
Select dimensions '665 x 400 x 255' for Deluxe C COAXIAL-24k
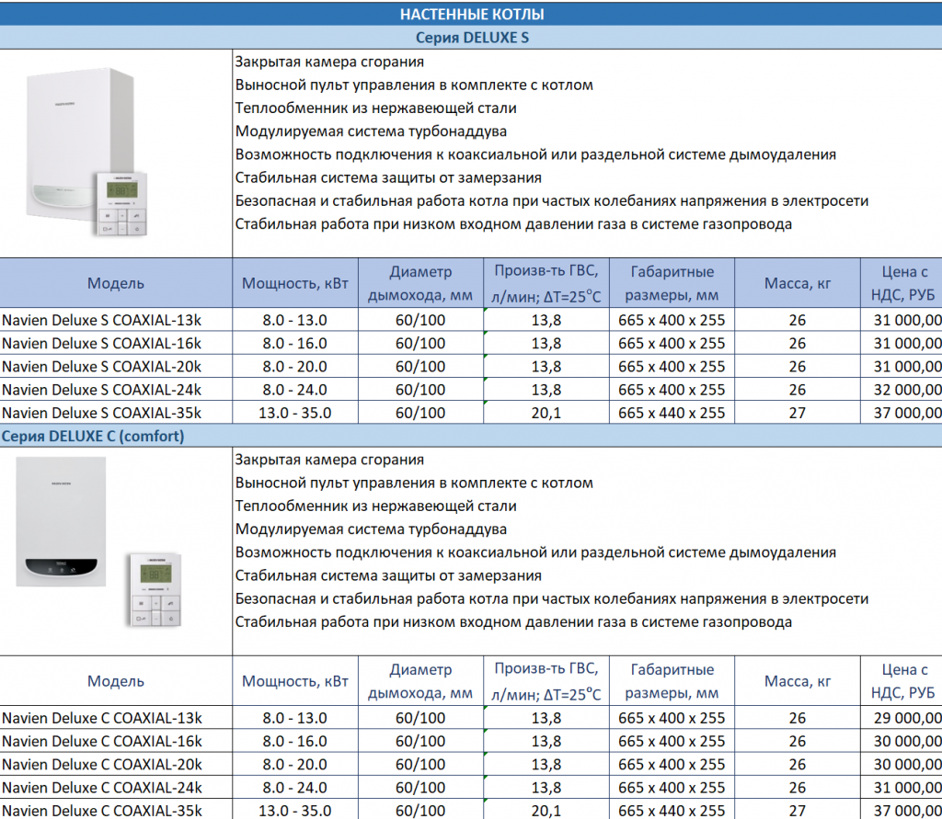(x=672, y=788)
